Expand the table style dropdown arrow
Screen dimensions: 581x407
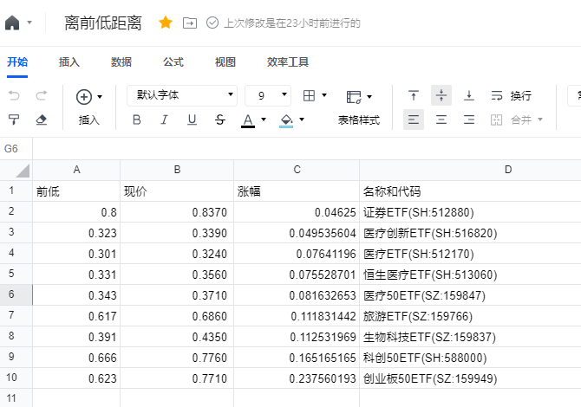pyautogui.click(x=369, y=97)
